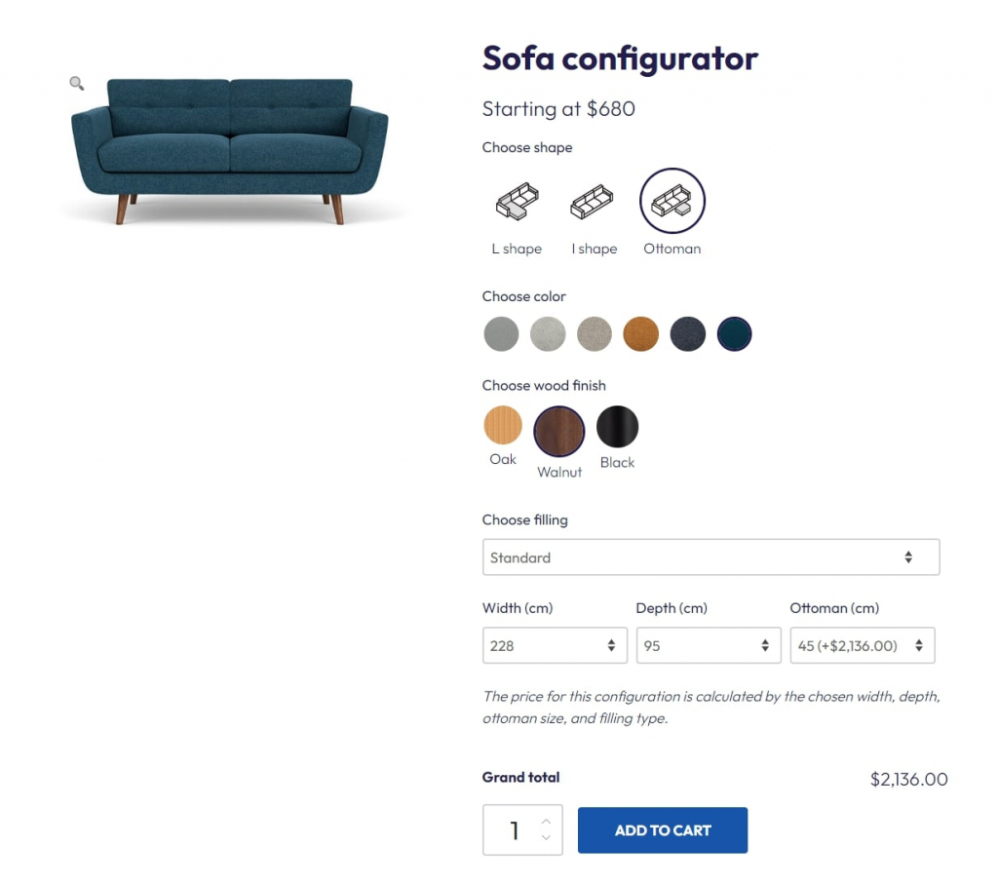Select the orange fabric color swatch
This screenshot has height=885, width=998.
pos(641,333)
